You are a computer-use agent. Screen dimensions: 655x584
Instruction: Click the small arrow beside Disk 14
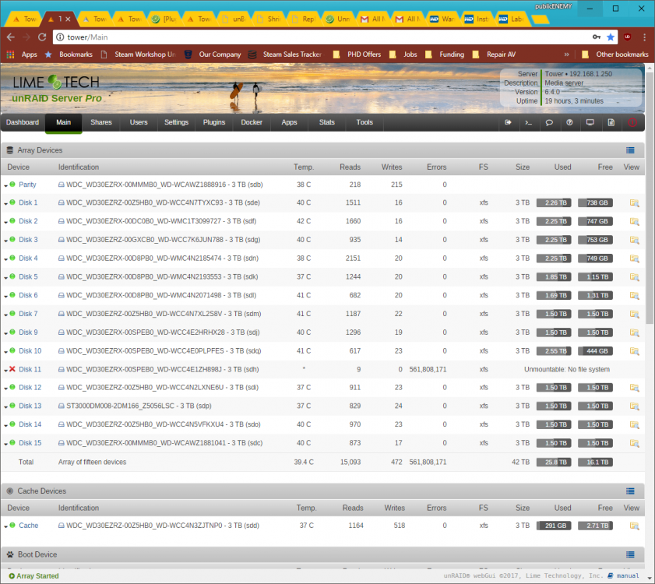6,426
